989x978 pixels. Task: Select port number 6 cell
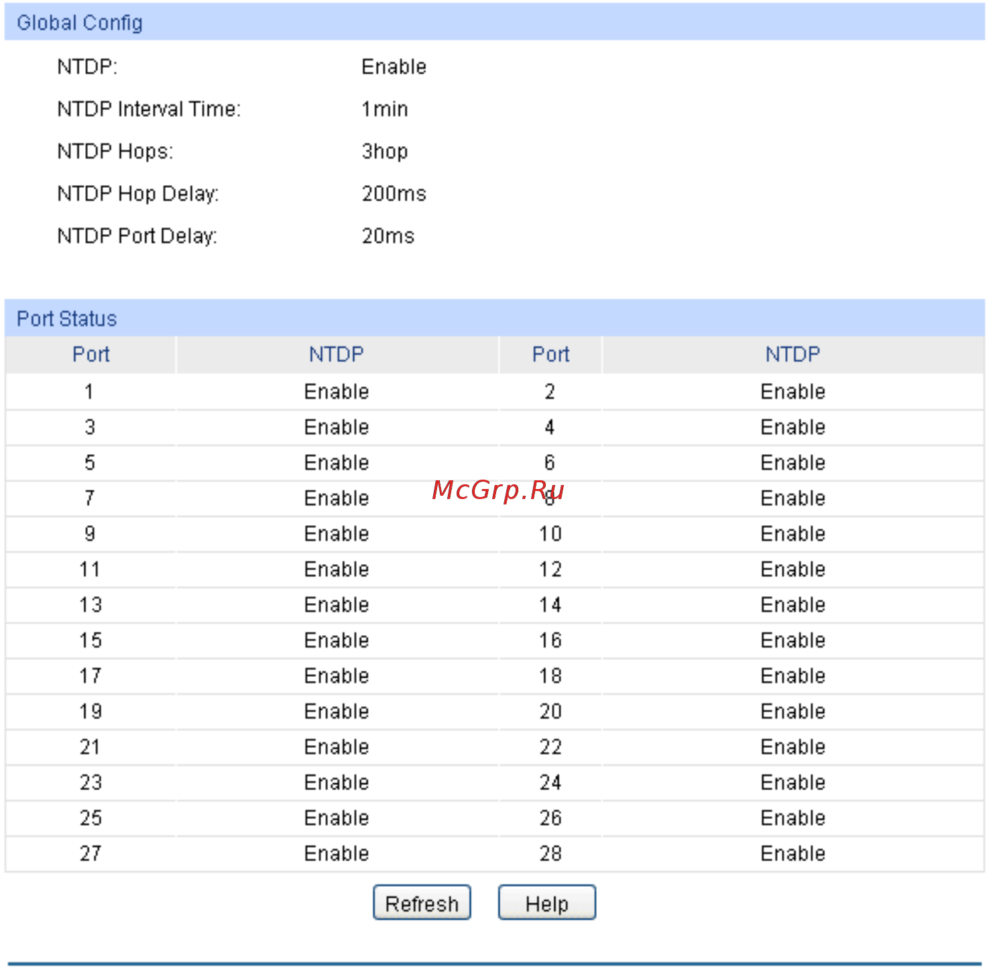click(x=550, y=462)
